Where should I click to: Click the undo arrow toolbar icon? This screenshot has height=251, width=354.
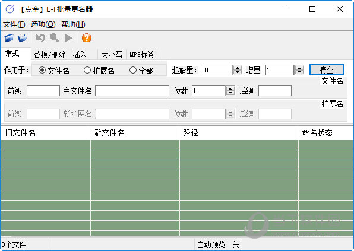point(40,38)
